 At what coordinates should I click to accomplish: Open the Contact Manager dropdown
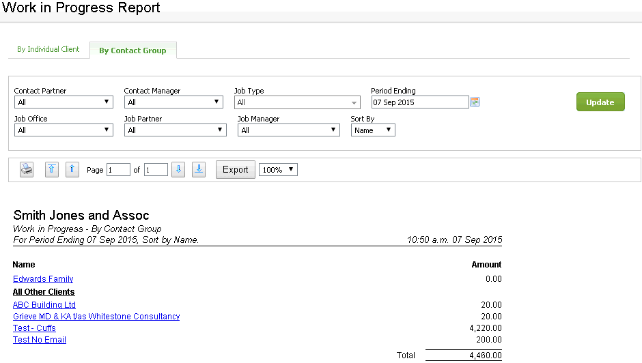173,102
